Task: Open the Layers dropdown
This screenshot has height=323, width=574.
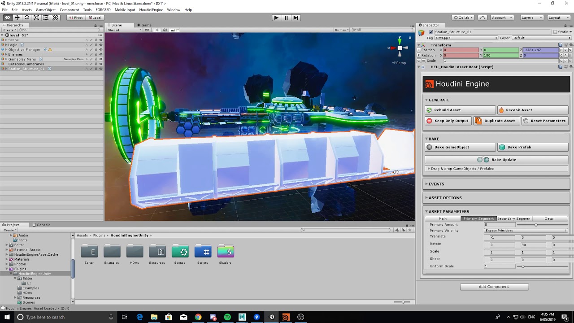Action: (532, 17)
